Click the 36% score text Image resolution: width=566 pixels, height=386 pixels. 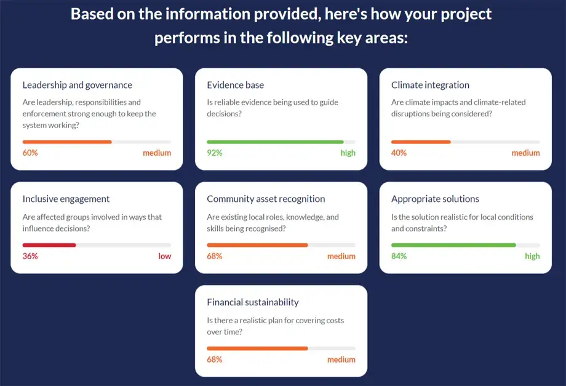pyautogui.click(x=30, y=256)
